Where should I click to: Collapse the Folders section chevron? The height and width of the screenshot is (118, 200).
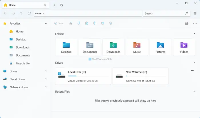click(194, 34)
